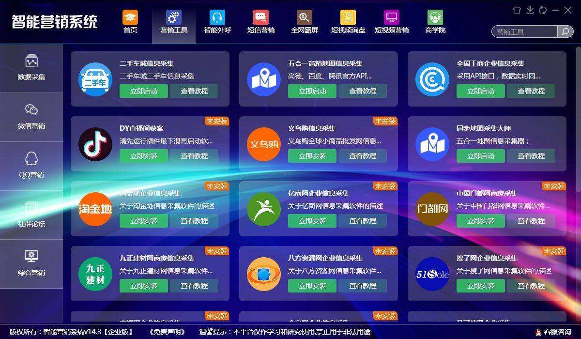Click the 智能营销系统 logo title

click(55, 22)
